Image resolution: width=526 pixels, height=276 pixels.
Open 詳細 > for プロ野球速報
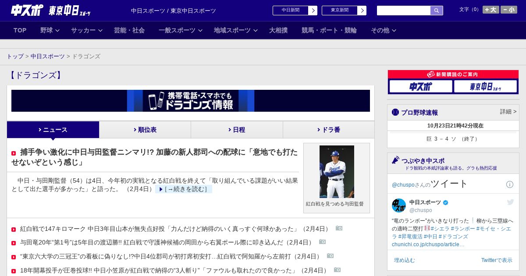[x=508, y=112]
